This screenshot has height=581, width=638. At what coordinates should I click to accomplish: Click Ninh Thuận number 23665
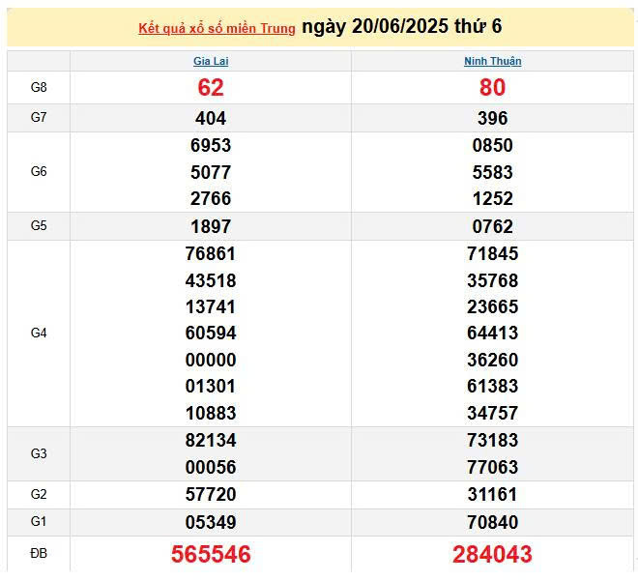tap(492, 306)
